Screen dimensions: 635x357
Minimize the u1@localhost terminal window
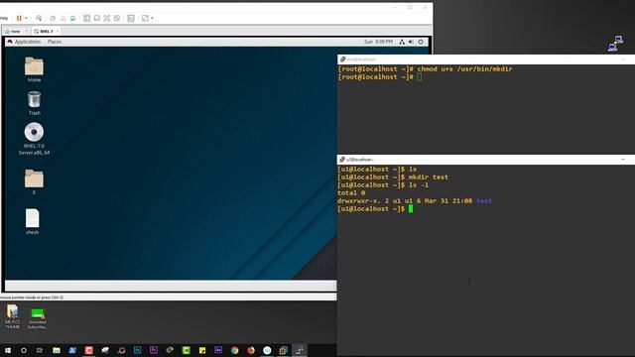pos(623,160)
